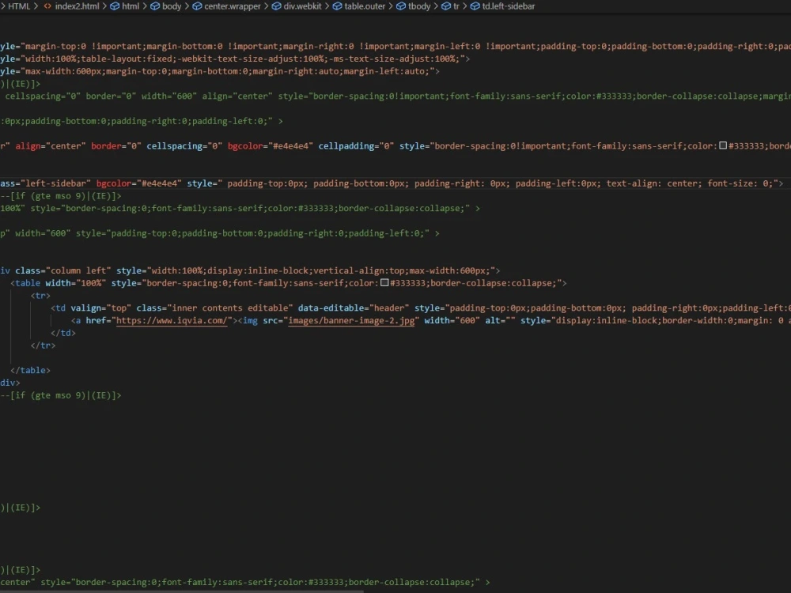Click the cube icon before tbody
The height and width of the screenshot is (593, 791).
pyautogui.click(x=401, y=6)
